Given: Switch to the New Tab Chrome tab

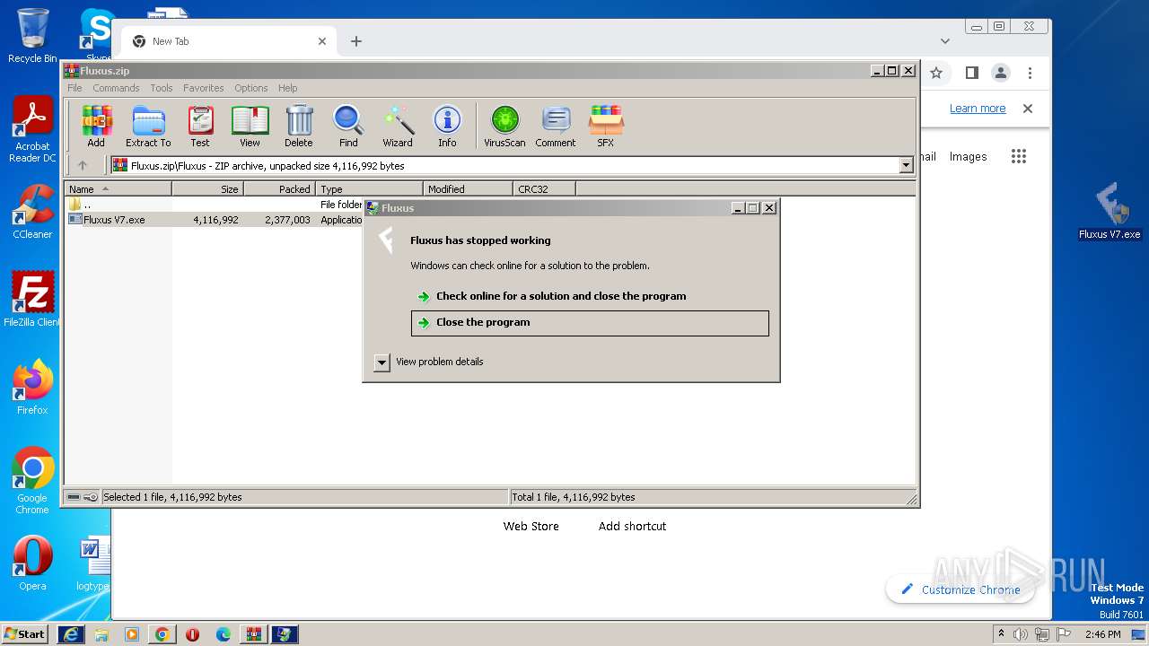Looking at the screenshot, I should (x=229, y=41).
